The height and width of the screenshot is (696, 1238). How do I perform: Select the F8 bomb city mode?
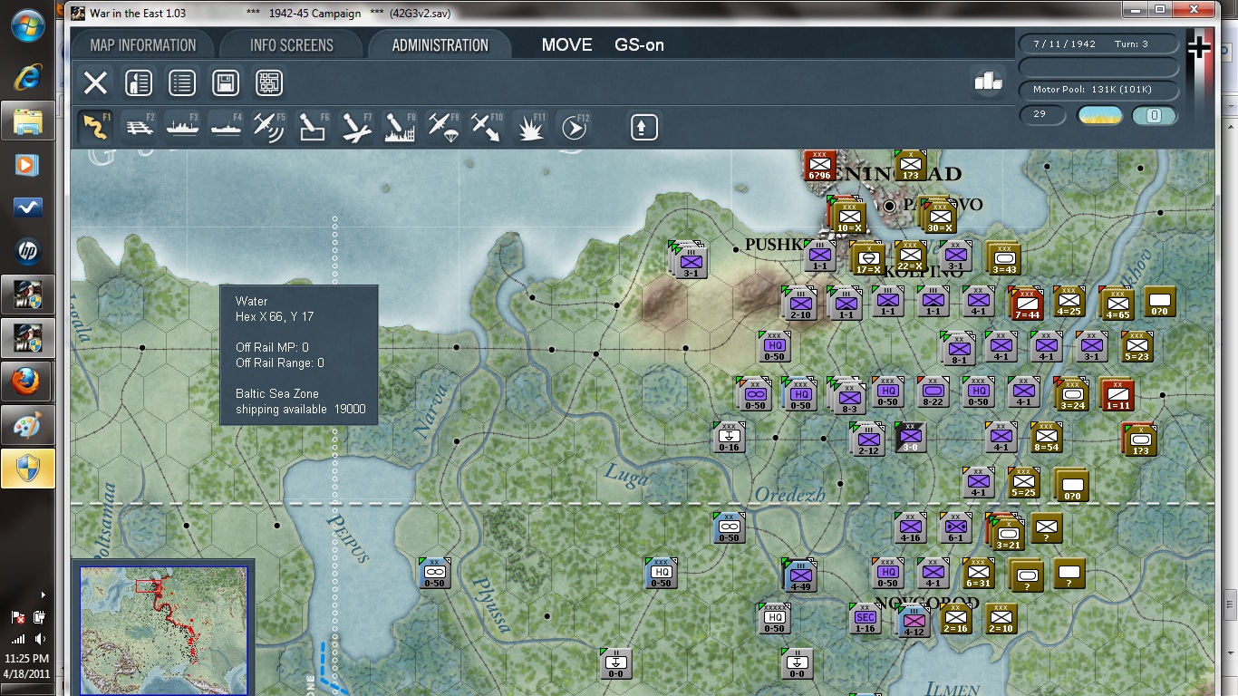point(400,127)
